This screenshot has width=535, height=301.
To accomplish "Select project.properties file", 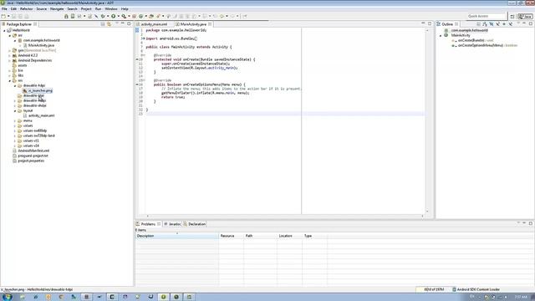I will [x=31, y=161].
